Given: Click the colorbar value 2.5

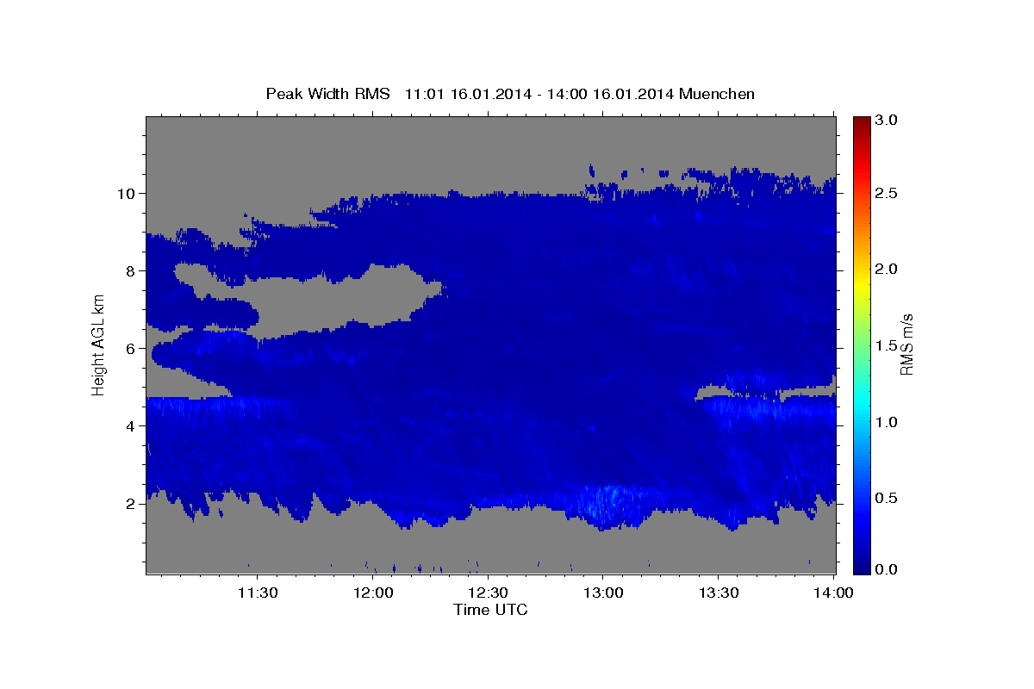Looking at the screenshot, I should click(888, 194).
